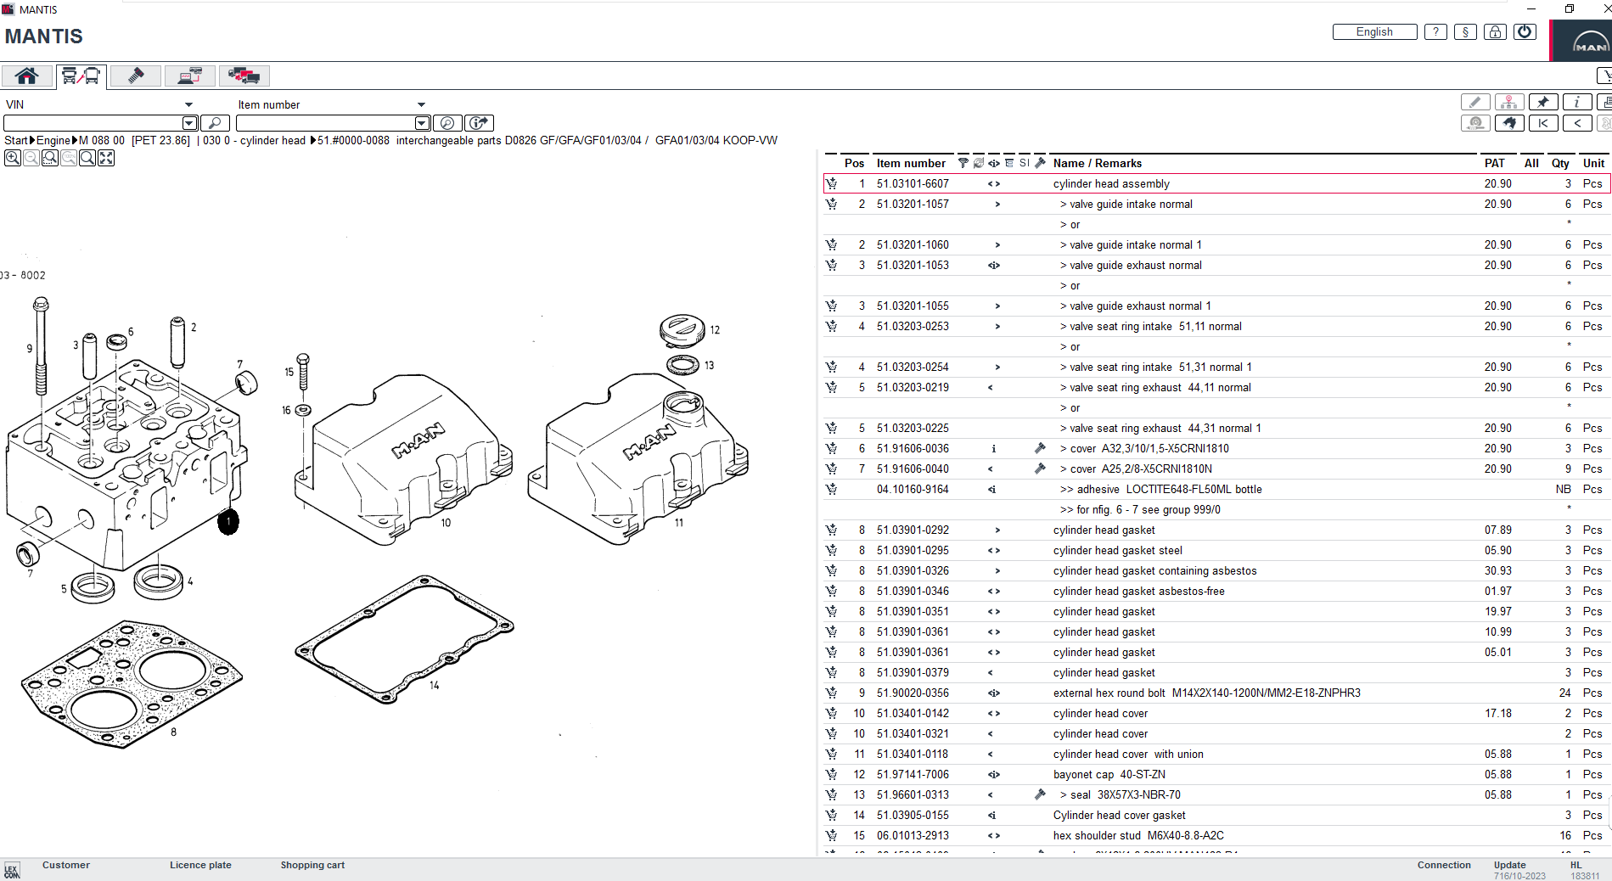Click bolt icon on seal 38X57X3 row
Viewport: 1612px width, 881px height.
(1040, 794)
